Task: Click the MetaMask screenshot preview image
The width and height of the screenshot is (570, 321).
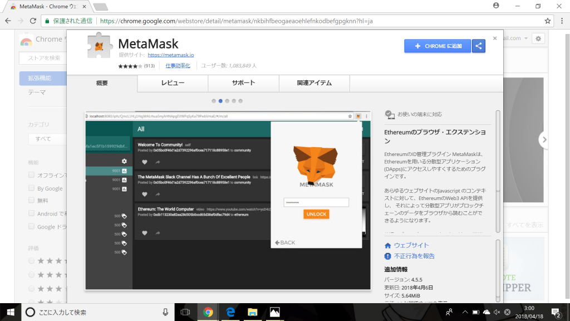Action: click(228, 200)
